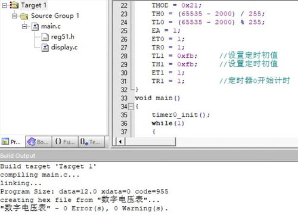
Task: Click the Source Group 1 folder icon
Action: [x=24, y=16]
